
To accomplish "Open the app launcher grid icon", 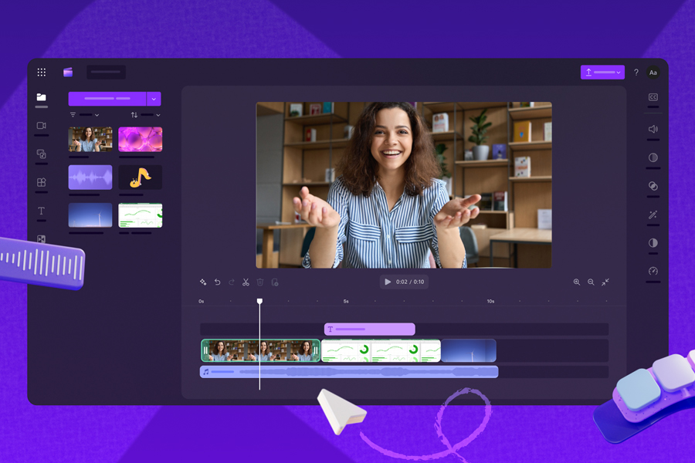I will 42,73.
